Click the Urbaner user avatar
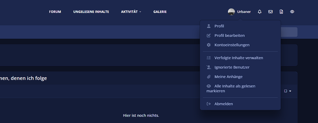The image size is (318, 123). point(232,12)
